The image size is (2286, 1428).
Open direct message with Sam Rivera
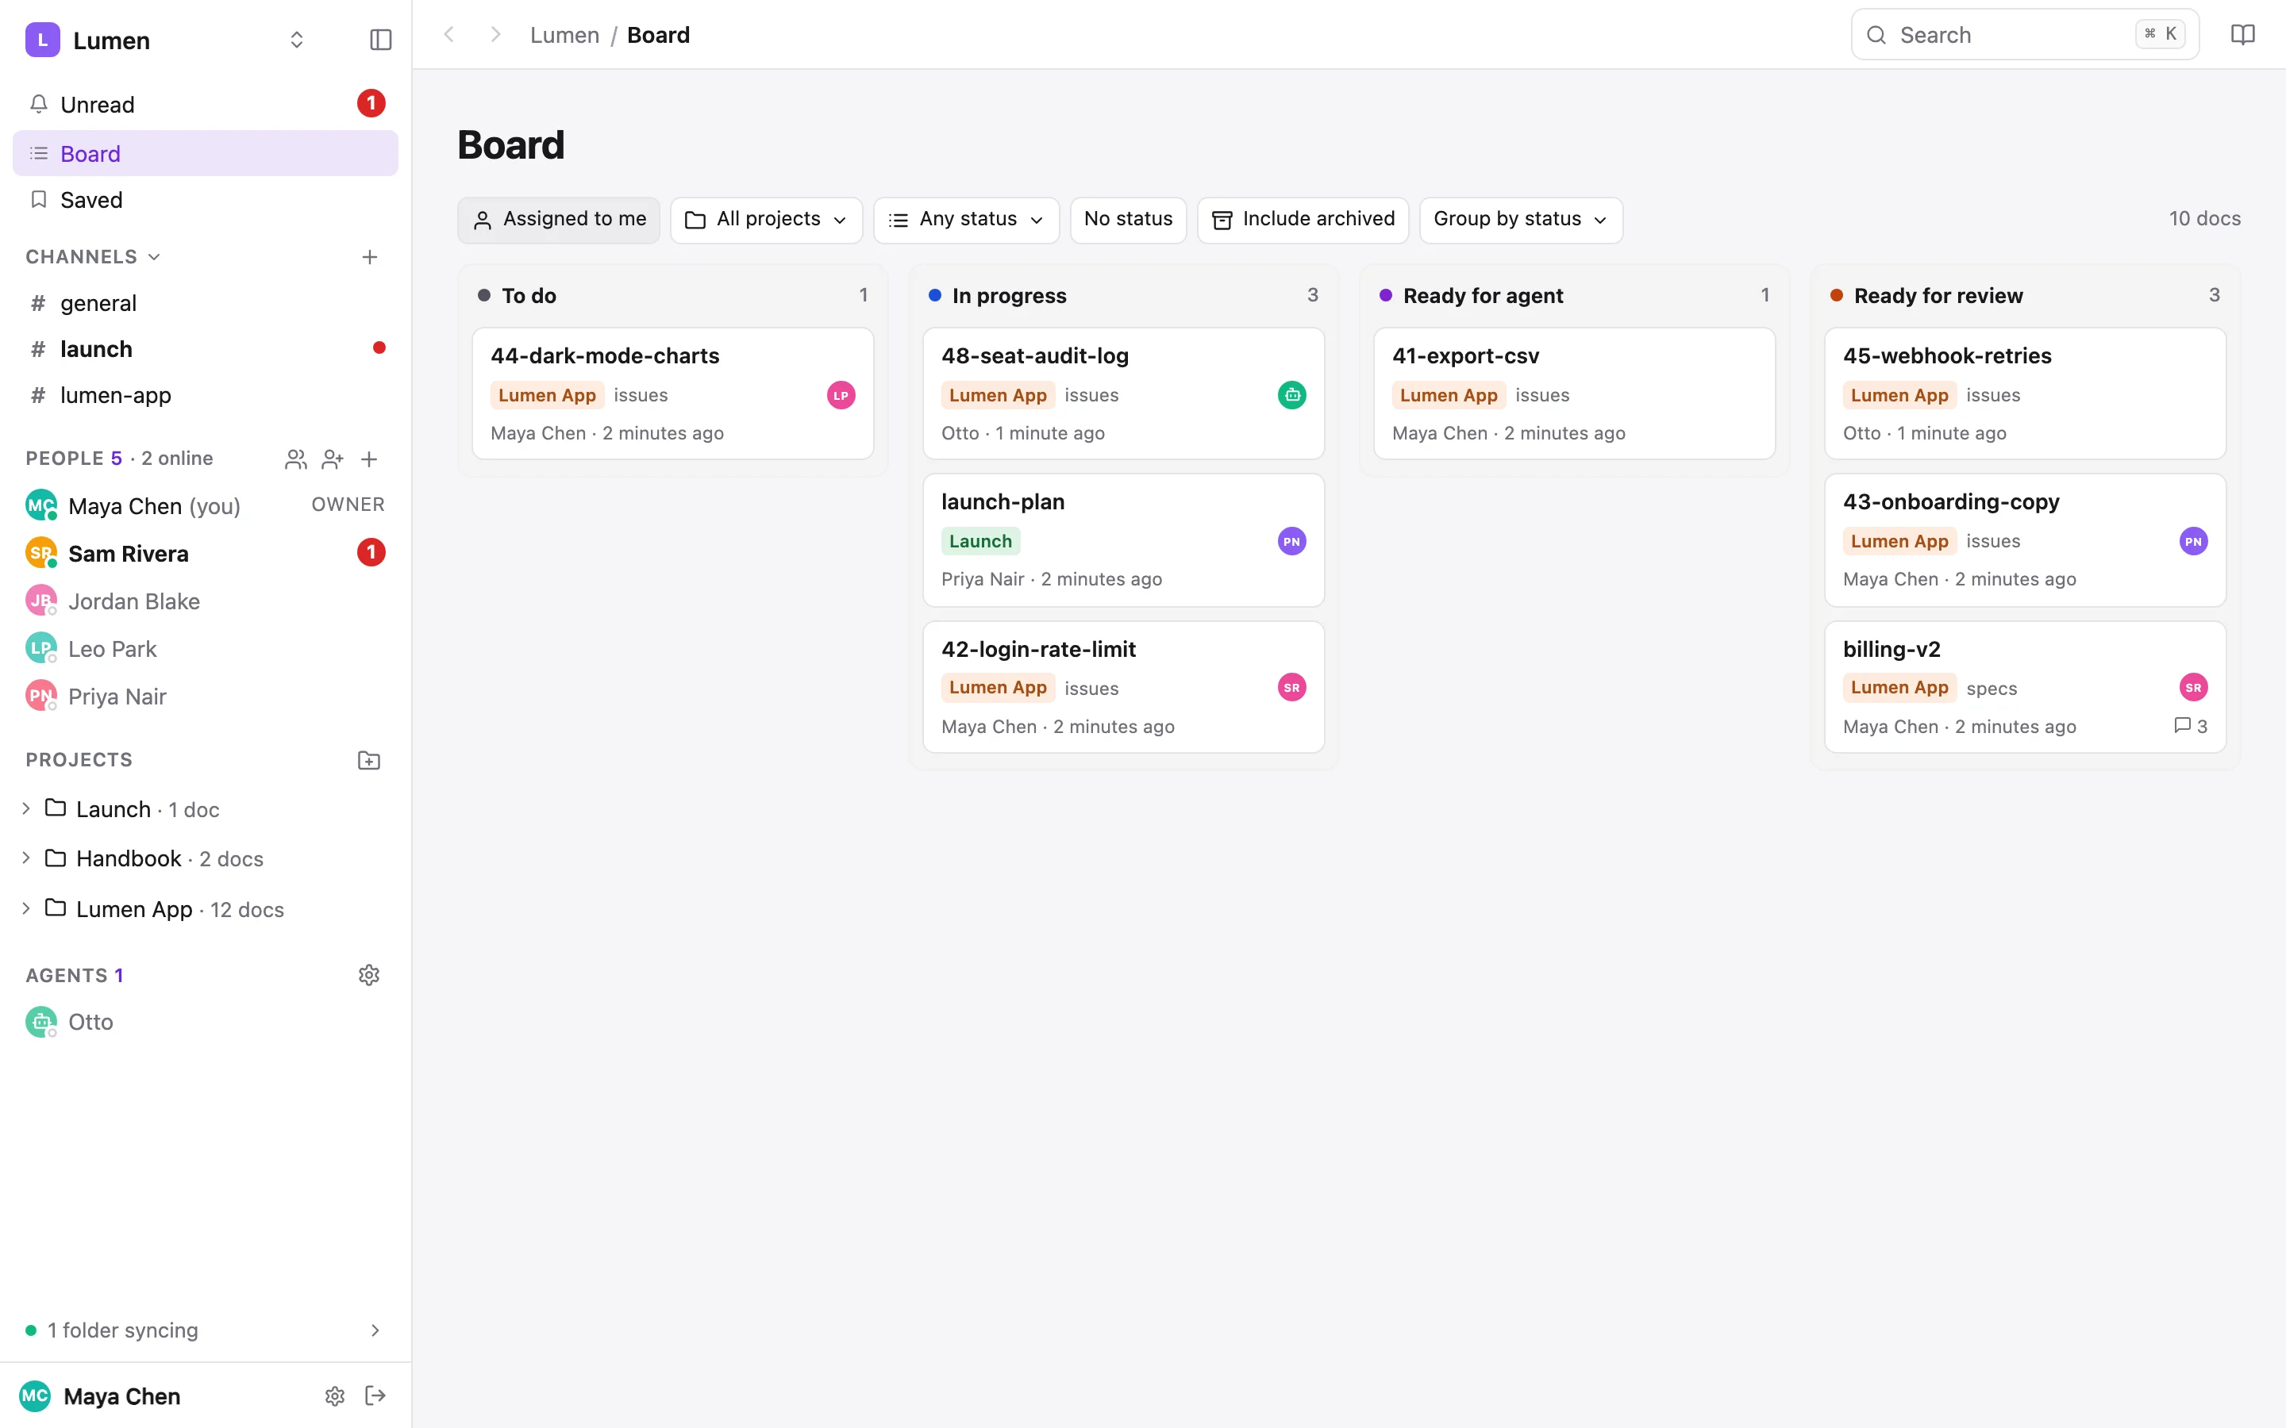pos(205,554)
